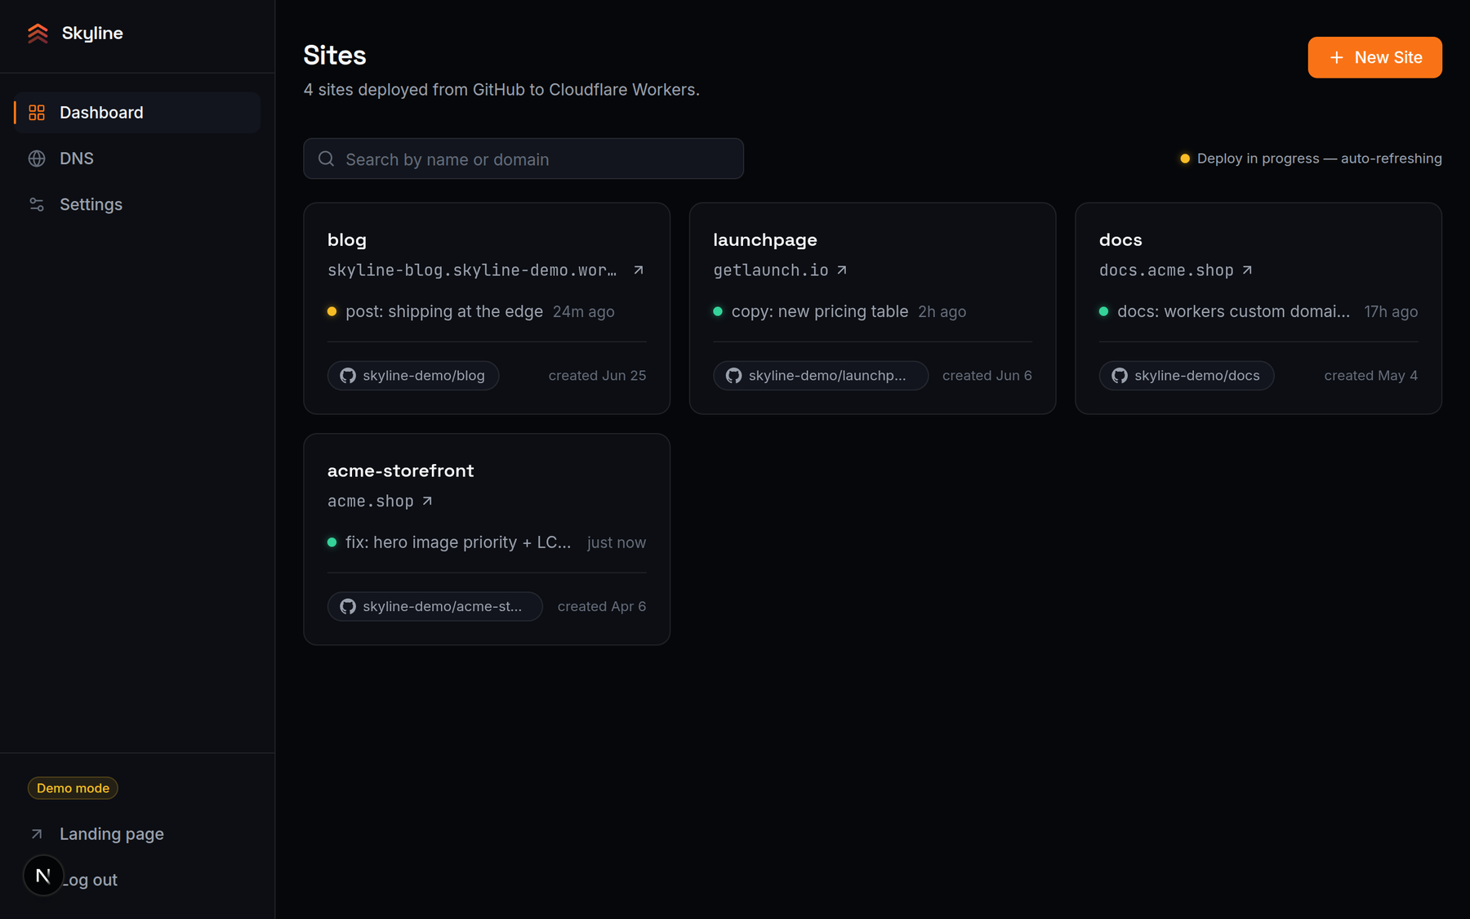Click the plus icon in New Site
The image size is (1470, 919).
click(1337, 57)
